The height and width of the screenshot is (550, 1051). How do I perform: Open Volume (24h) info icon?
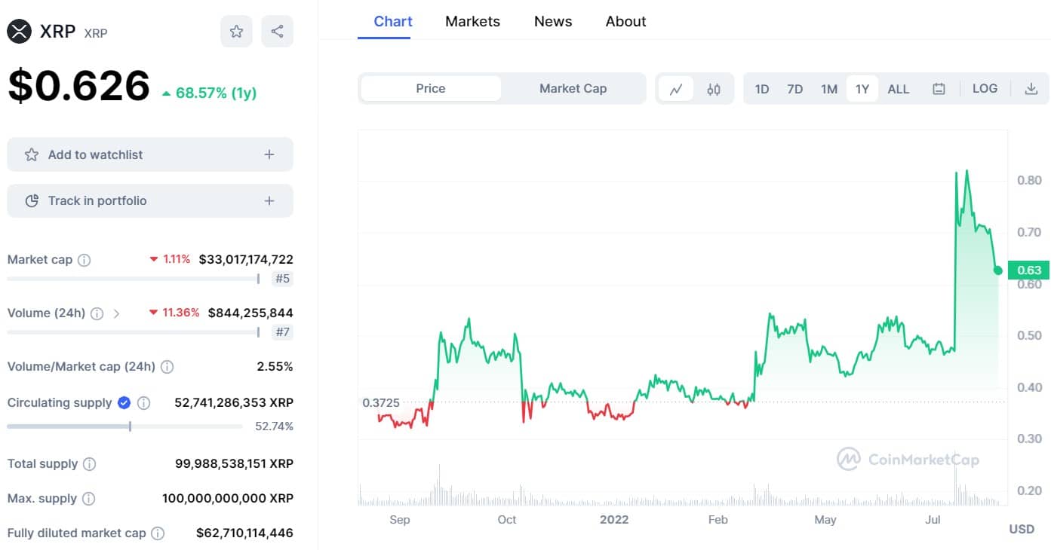(x=97, y=313)
